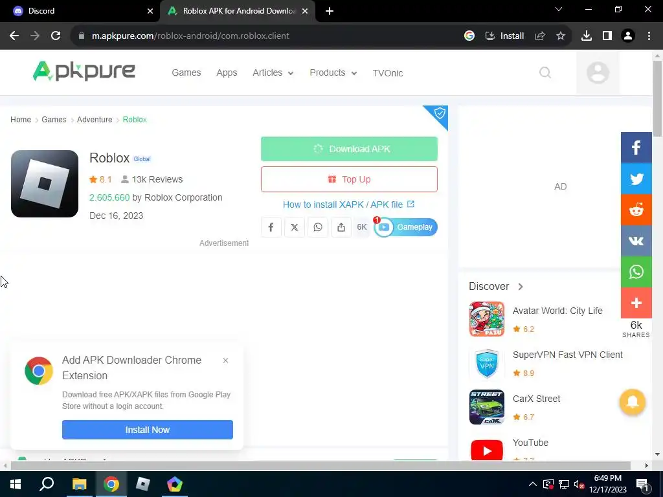Screen dimensions: 663x497
Task: Open the Gameplay video button
Action: click(x=405, y=227)
